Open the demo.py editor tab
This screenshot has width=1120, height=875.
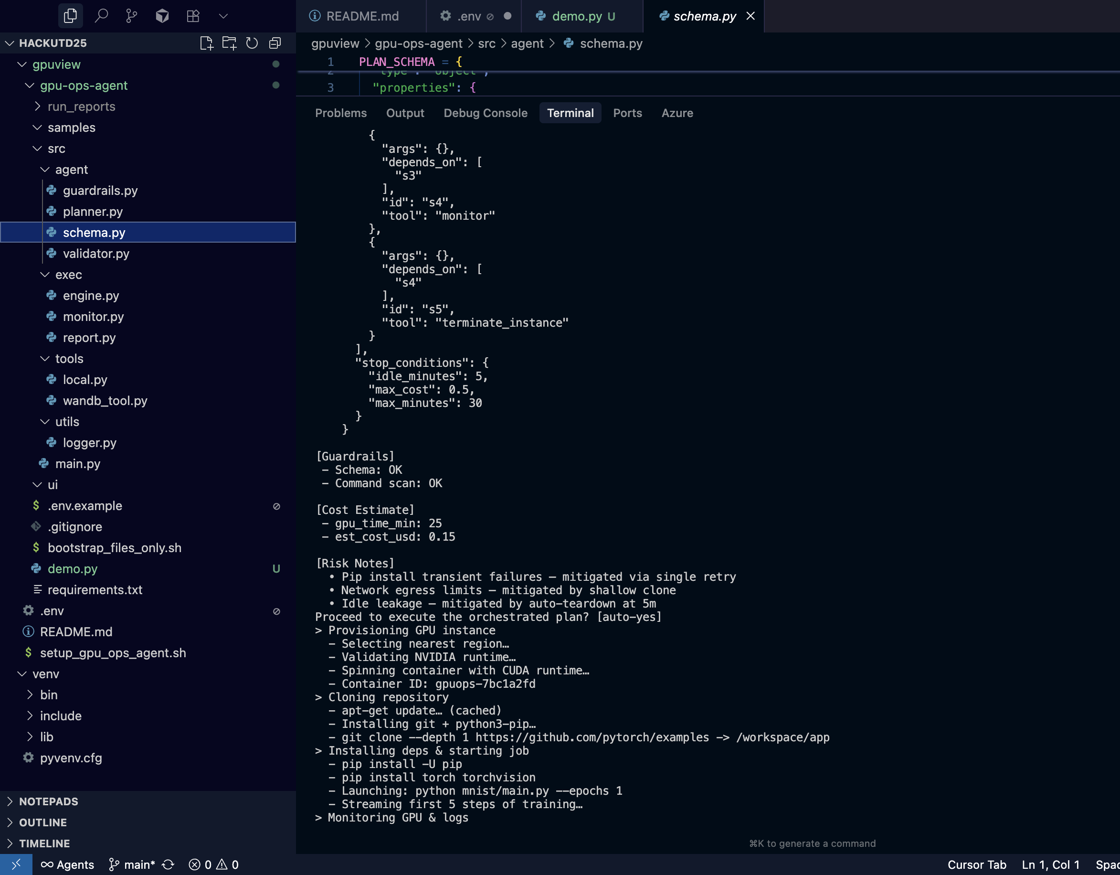(x=576, y=16)
